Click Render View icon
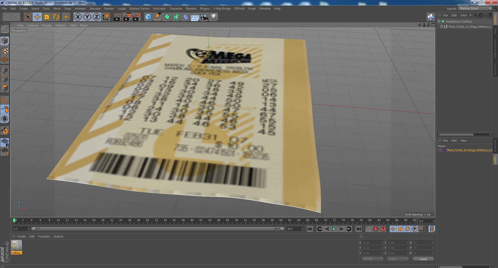This screenshot has width=498, height=268. [117, 17]
